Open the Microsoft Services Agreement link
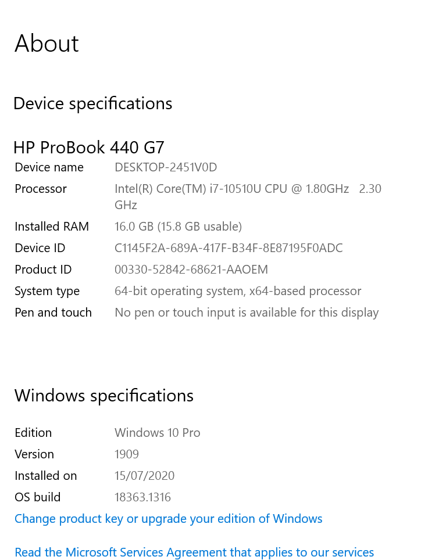Screen dimensions: 439x560 (194, 552)
